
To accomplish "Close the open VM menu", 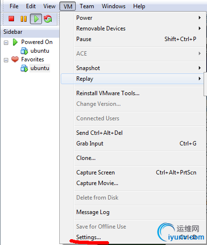I will 68,6.
